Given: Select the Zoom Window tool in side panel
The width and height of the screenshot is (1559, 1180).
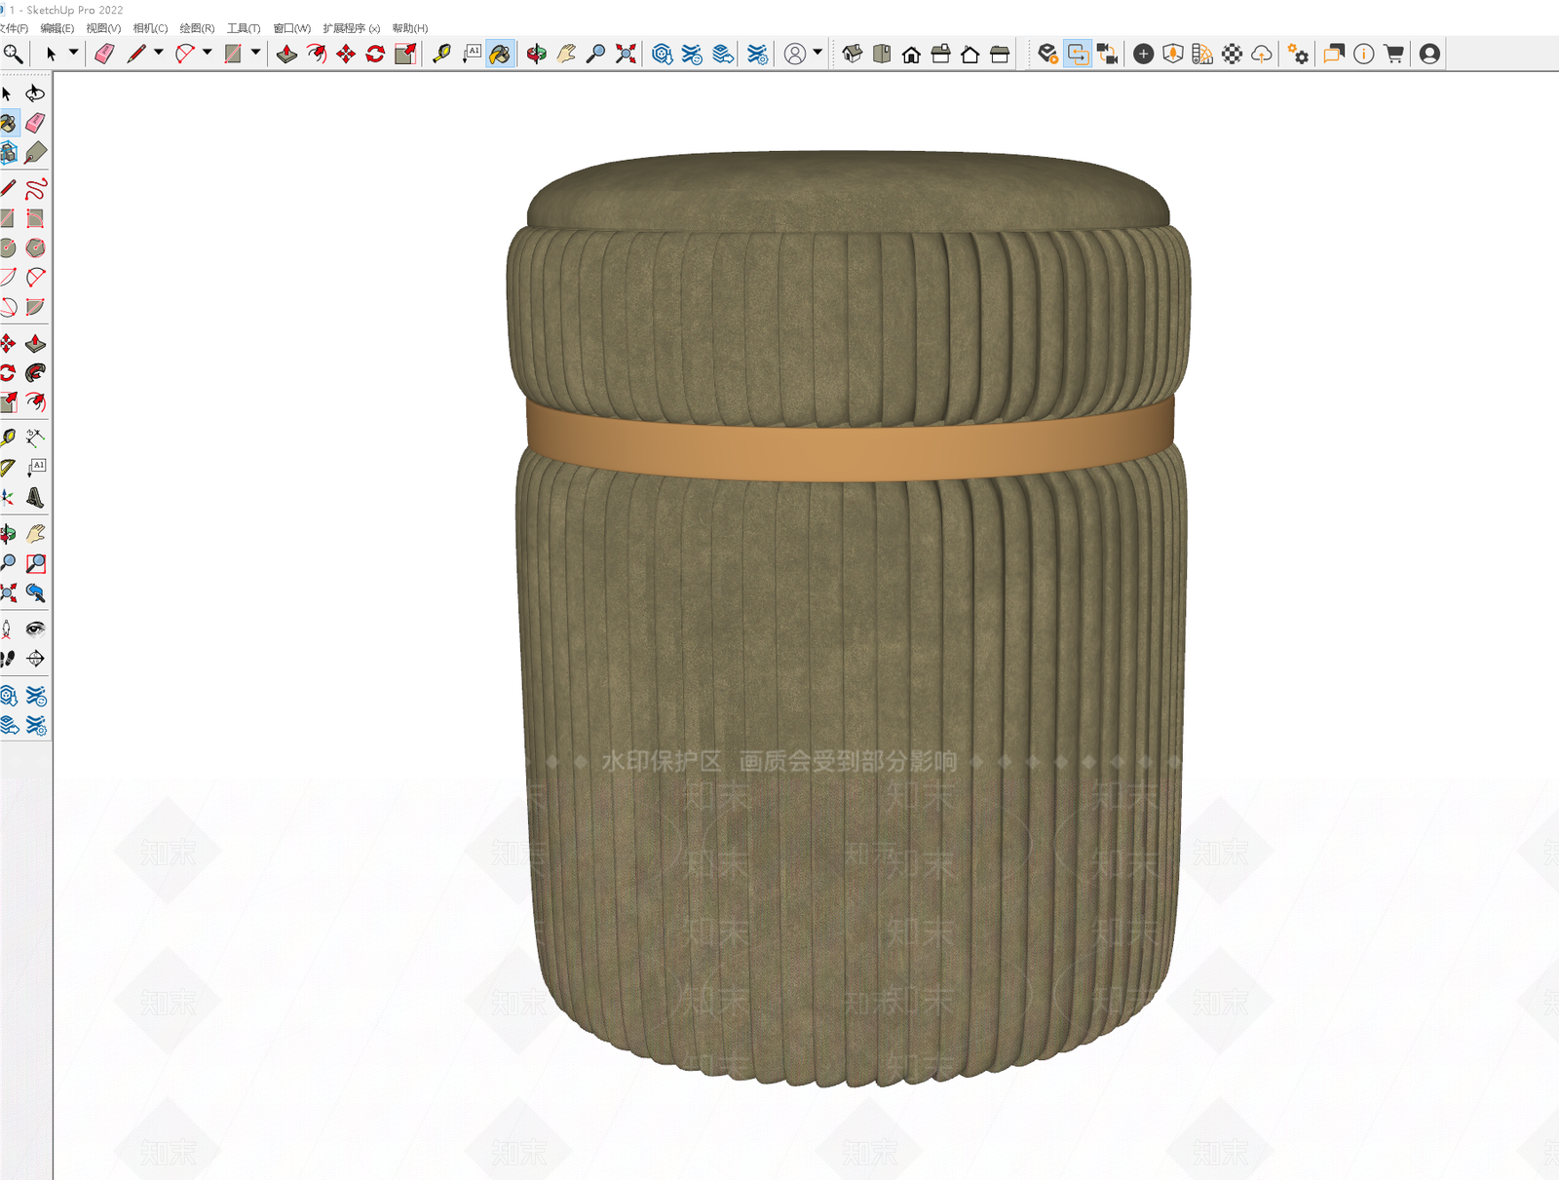Looking at the screenshot, I should point(35,563).
